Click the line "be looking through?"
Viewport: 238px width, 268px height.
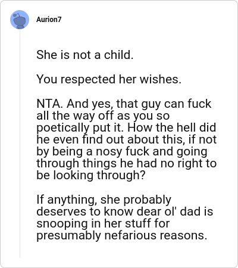(x=91, y=176)
